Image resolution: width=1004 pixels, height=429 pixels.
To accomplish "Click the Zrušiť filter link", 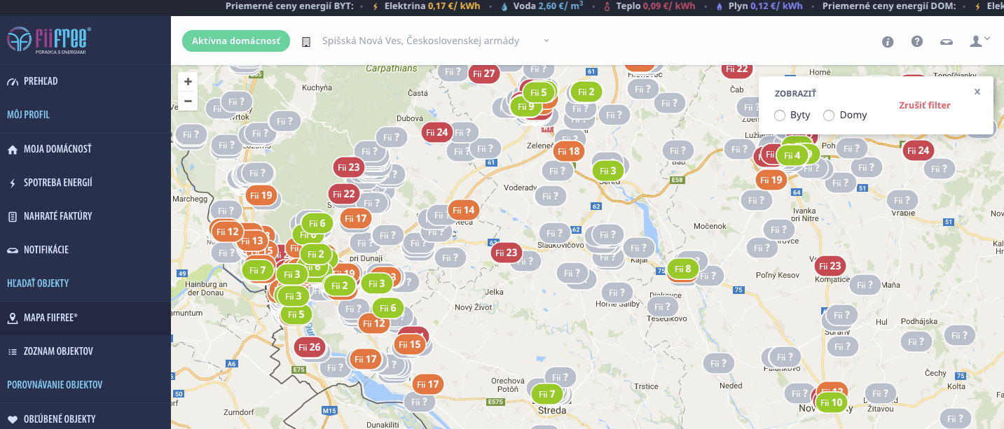I will [925, 106].
